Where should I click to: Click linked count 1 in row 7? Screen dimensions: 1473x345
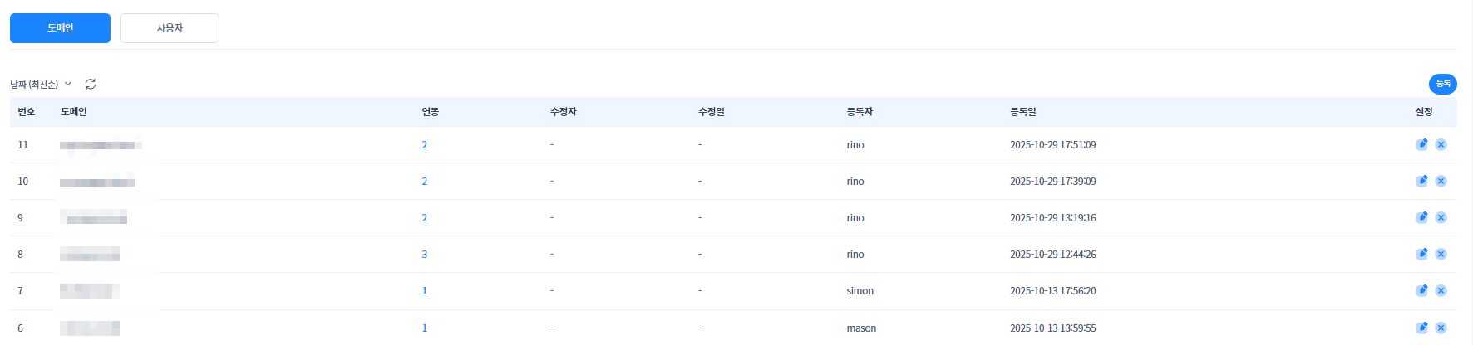point(424,291)
